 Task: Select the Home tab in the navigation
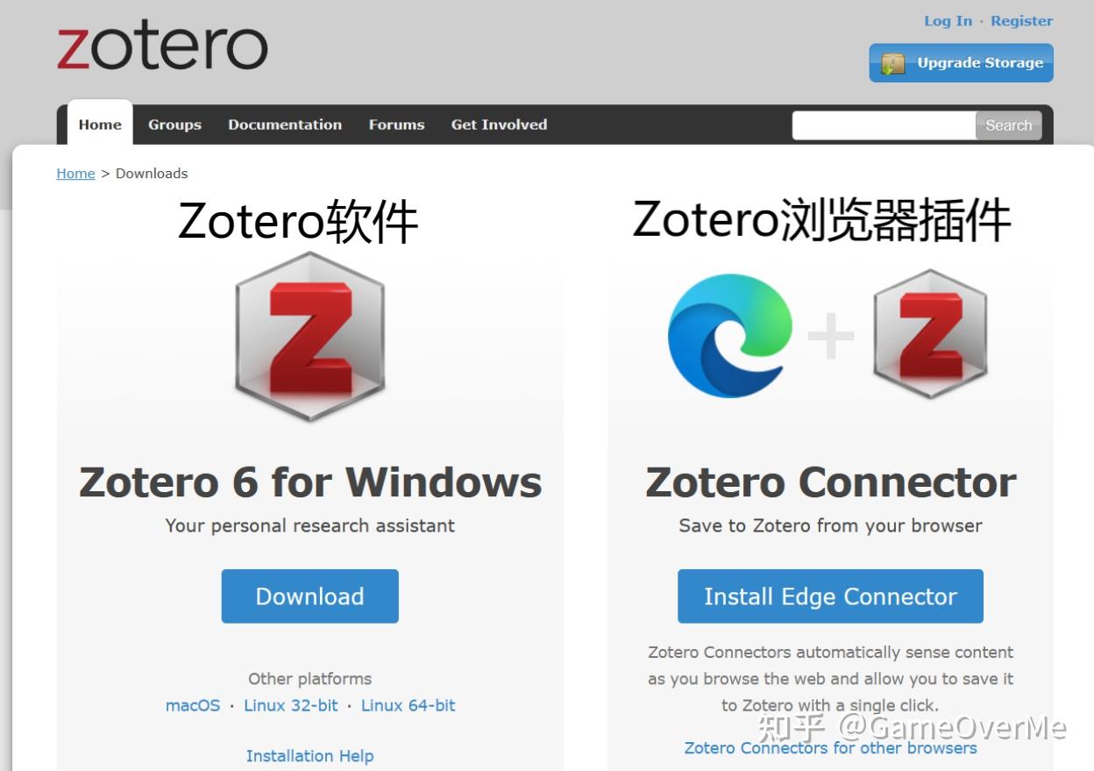point(99,125)
